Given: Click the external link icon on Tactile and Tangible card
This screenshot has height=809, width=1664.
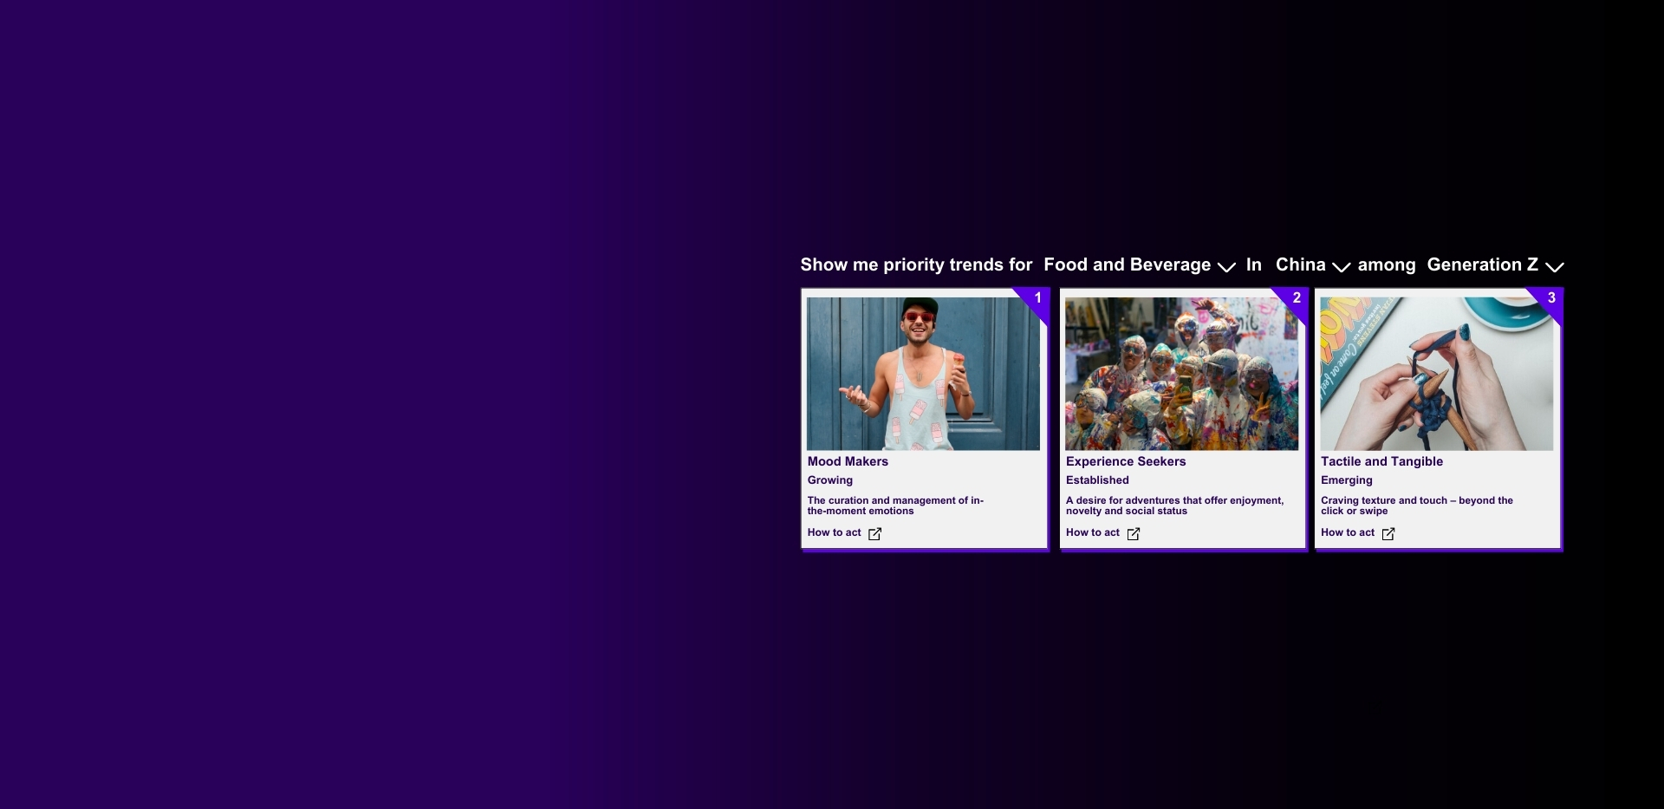Looking at the screenshot, I should point(1388,534).
